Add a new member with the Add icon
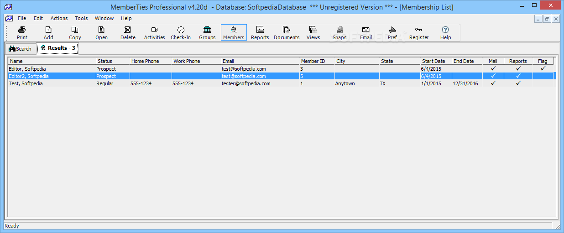This screenshot has width=564, height=233. point(48,33)
